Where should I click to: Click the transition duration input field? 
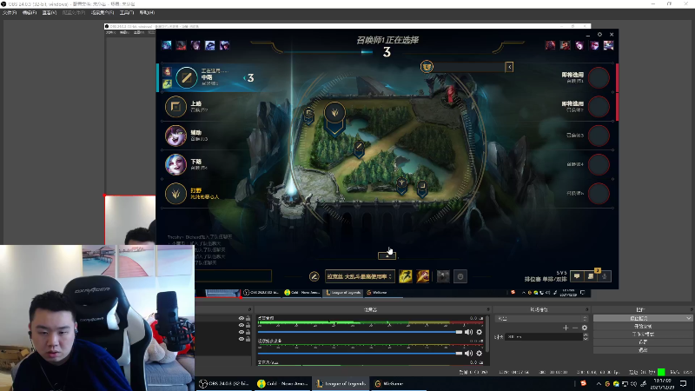click(545, 337)
